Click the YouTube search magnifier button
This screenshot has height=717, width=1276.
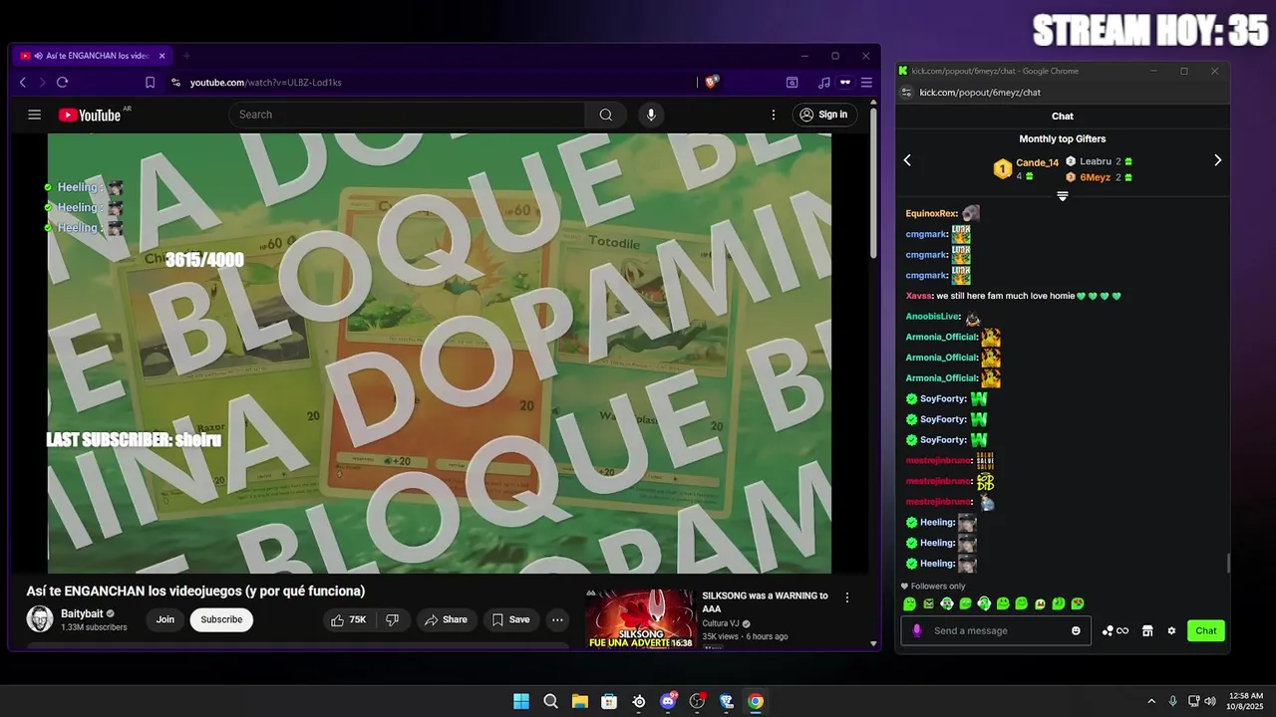605,115
